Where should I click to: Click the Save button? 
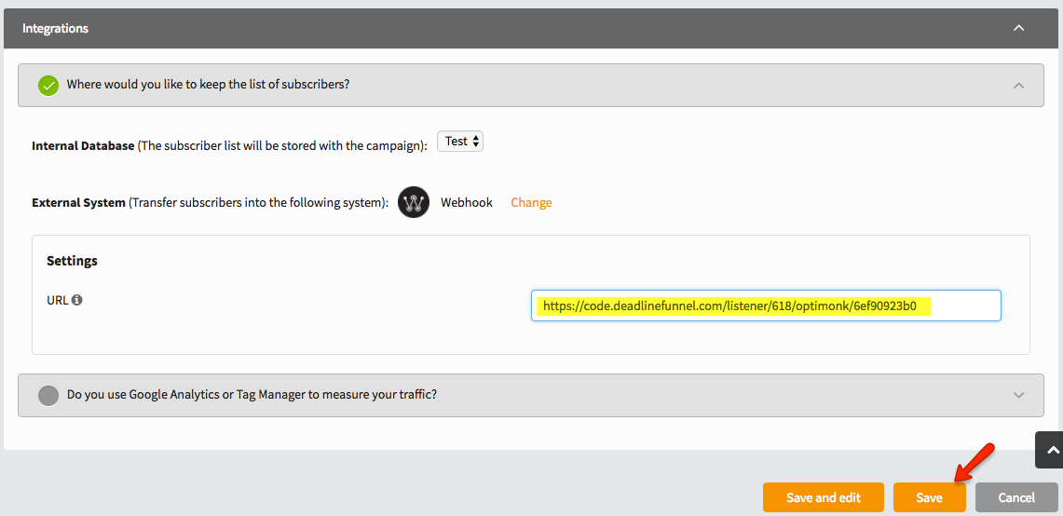929,497
